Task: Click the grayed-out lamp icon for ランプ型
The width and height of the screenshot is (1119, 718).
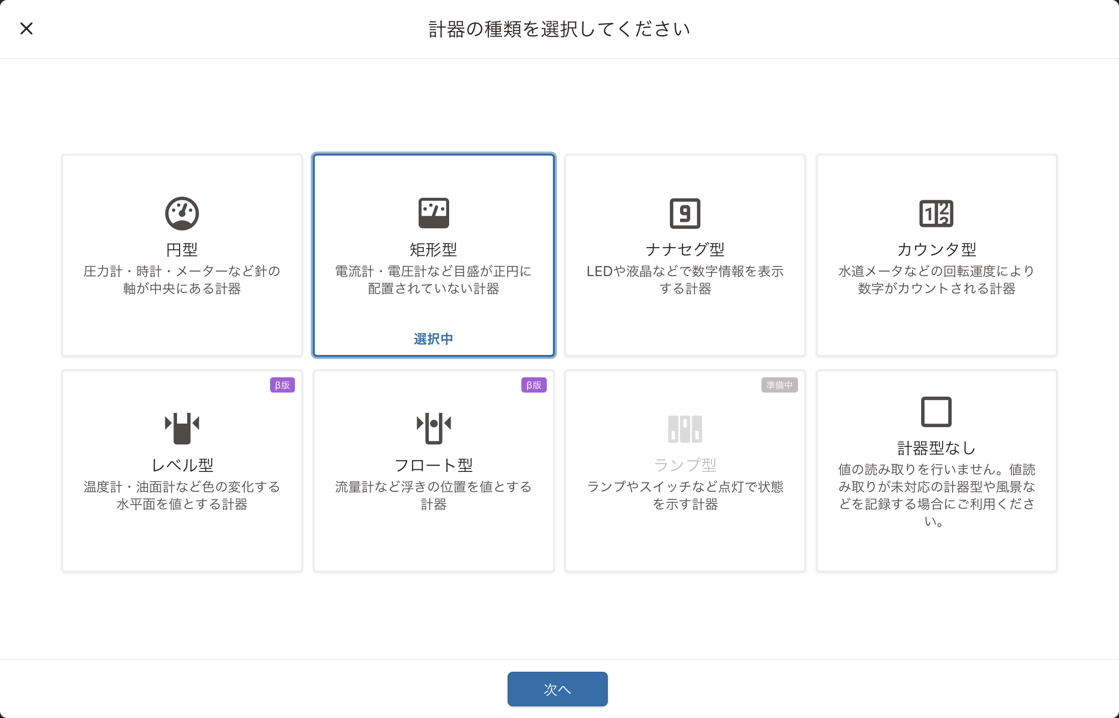Action: point(685,429)
